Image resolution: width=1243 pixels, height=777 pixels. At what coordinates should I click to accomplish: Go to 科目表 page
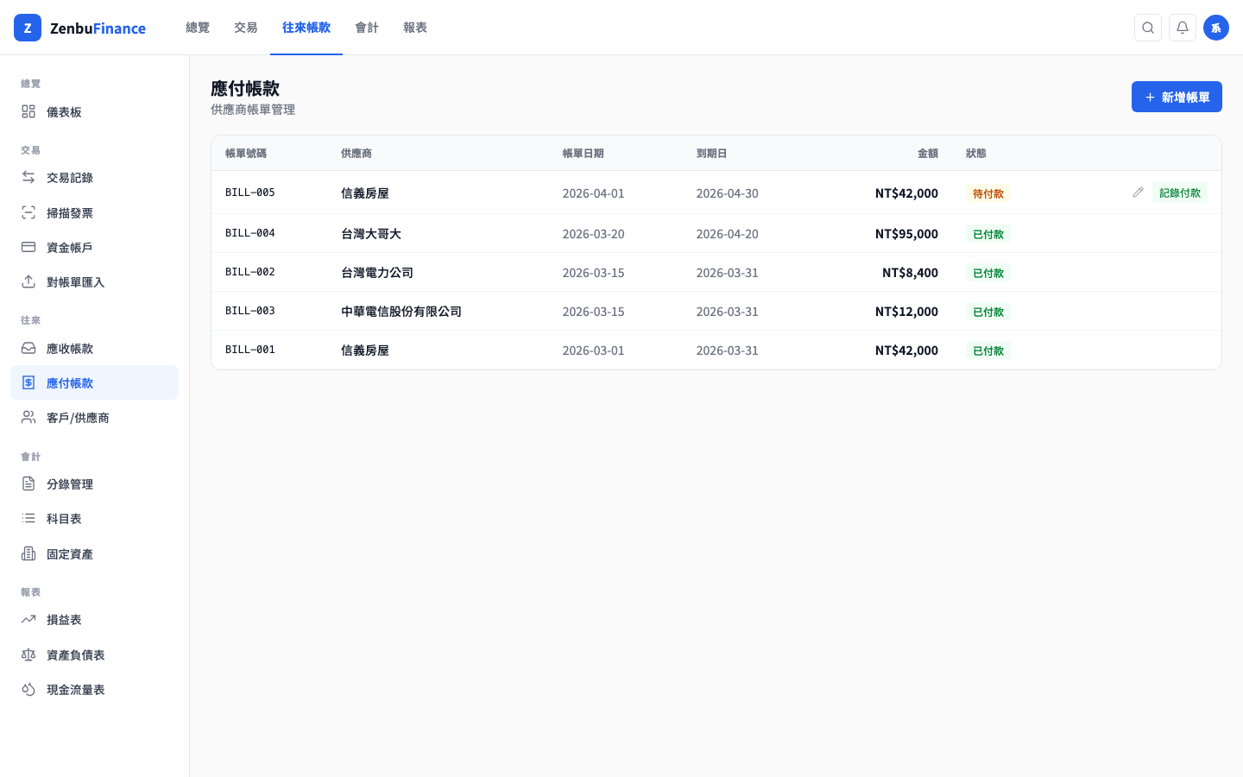coord(94,518)
